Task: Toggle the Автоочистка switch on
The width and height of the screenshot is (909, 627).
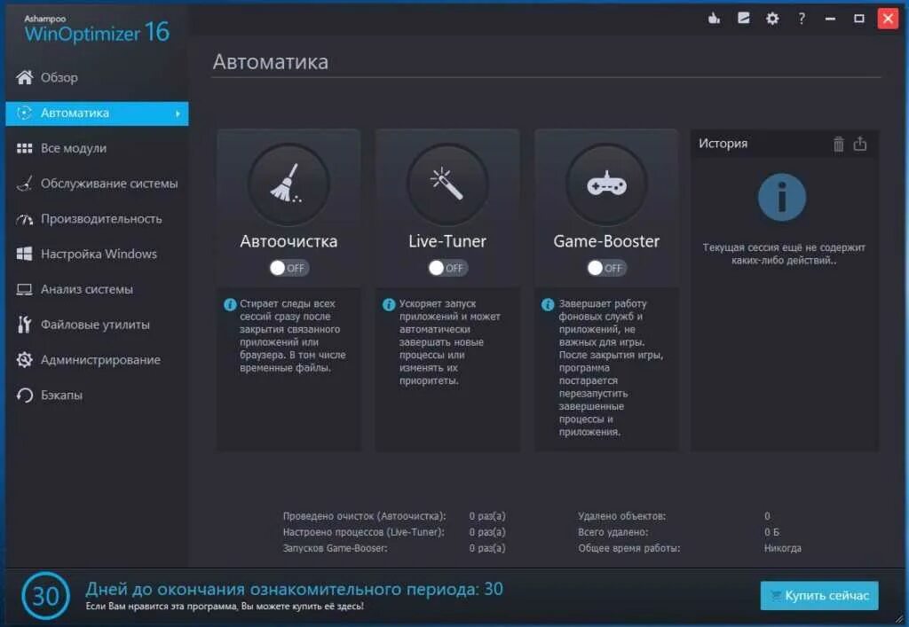Action: pos(289,268)
